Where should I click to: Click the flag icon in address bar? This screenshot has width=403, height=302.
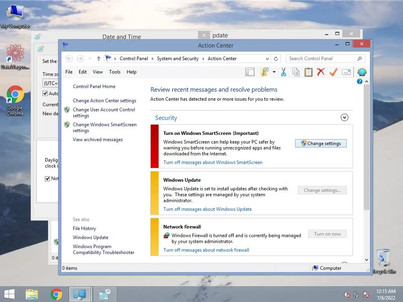(108, 58)
